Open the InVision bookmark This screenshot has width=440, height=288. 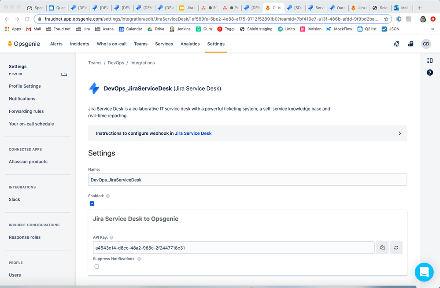point(311,29)
